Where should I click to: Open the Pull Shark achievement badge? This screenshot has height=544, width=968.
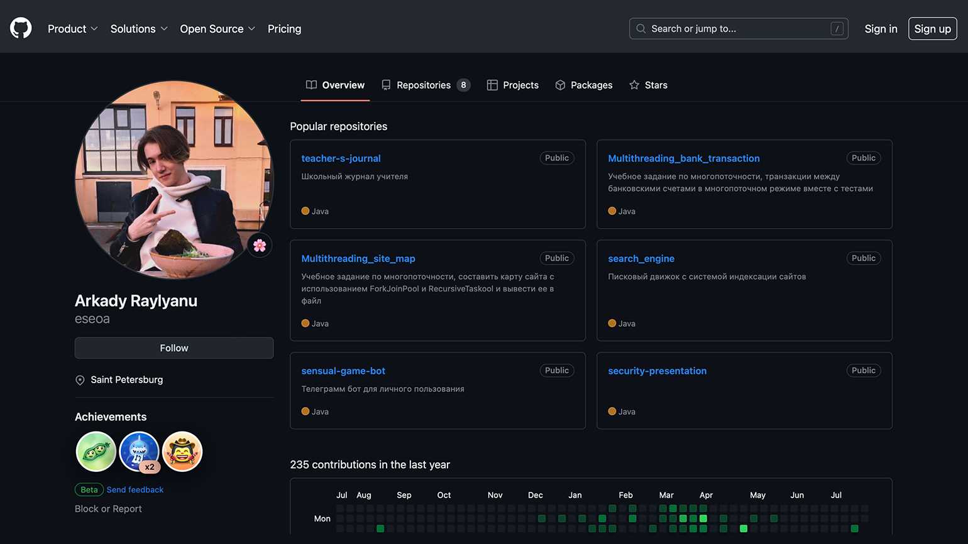click(x=139, y=452)
